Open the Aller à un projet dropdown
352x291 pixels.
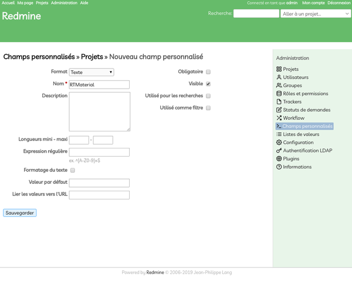(315, 13)
